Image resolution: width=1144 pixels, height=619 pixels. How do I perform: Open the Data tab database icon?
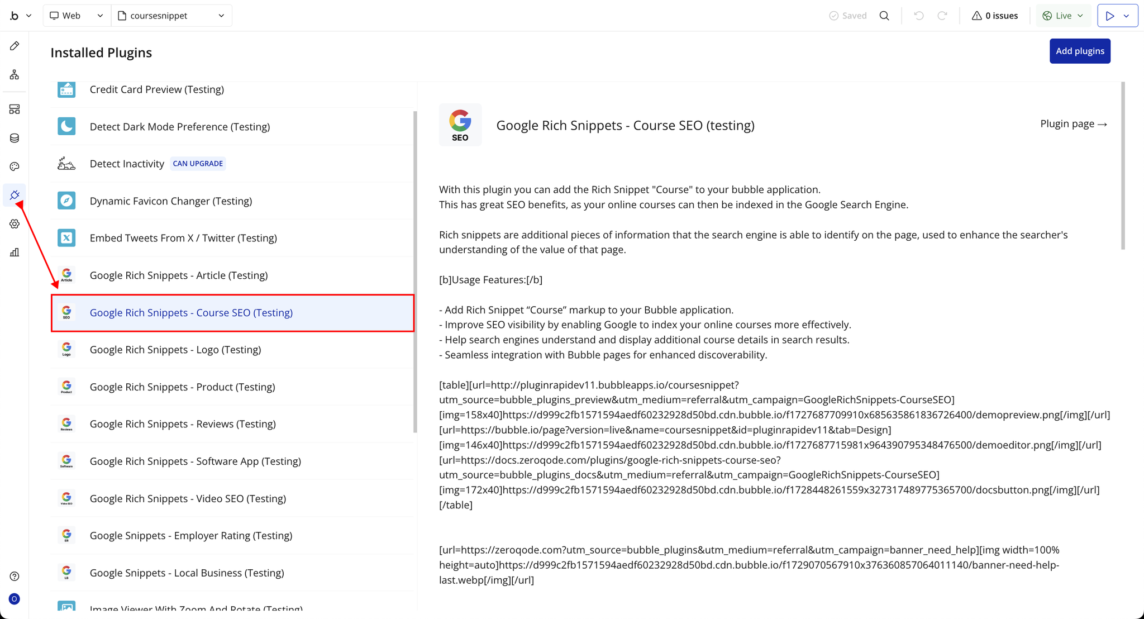point(15,138)
